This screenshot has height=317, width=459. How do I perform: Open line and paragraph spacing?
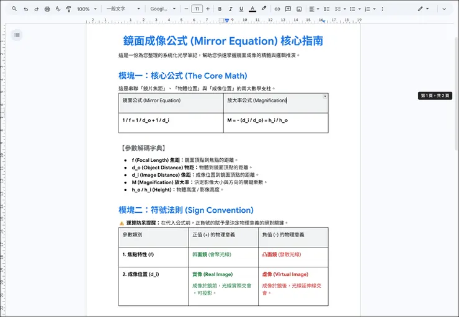(327, 9)
